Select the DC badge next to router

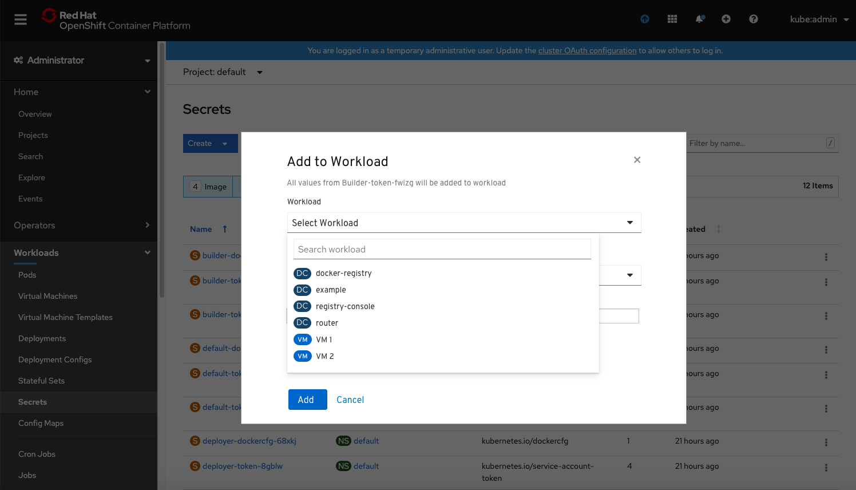tap(302, 323)
